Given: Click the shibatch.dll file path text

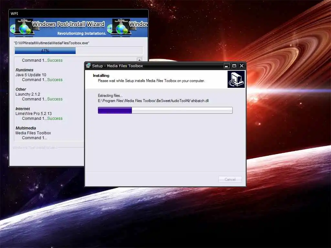Looking at the screenshot, I should (153, 101).
